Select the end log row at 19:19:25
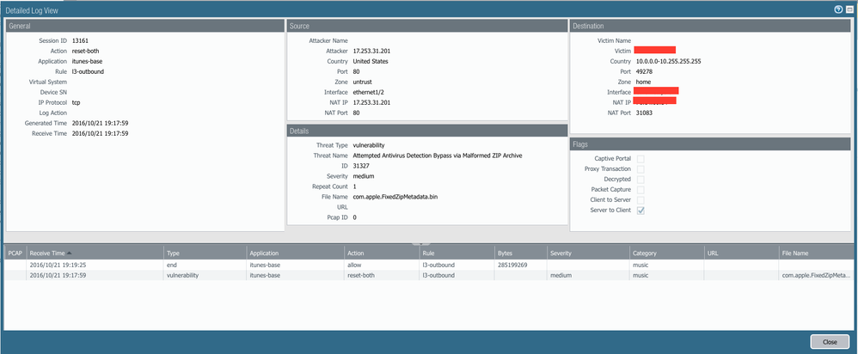This screenshot has width=858, height=354. 429,265
